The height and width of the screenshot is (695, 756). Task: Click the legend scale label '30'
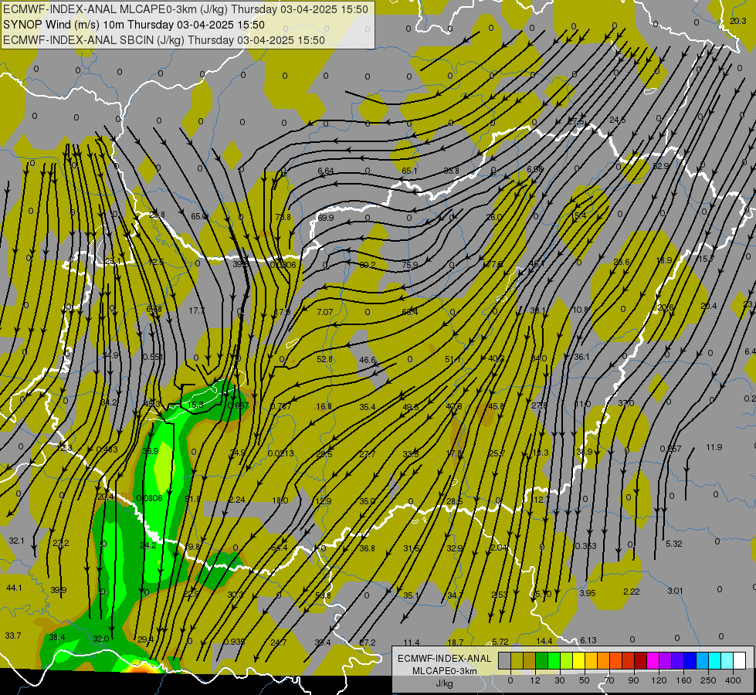559,680
